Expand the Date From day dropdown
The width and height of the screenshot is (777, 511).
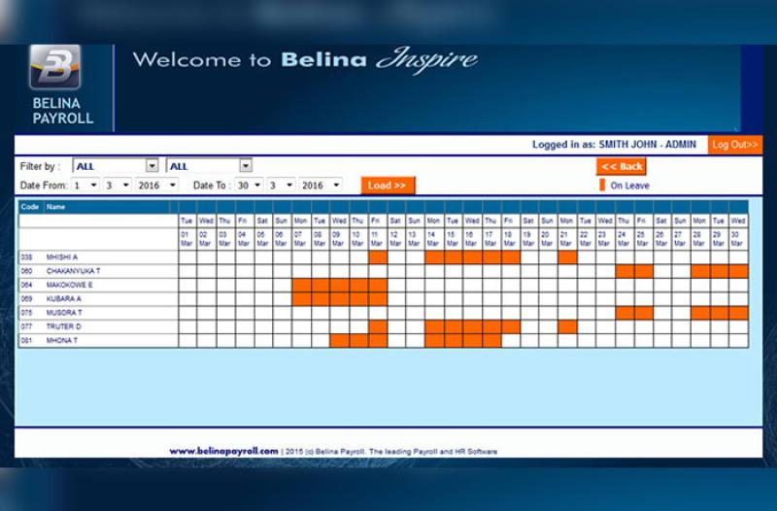click(84, 185)
